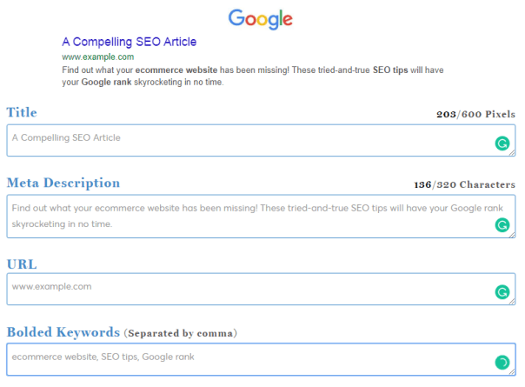Image resolution: width=525 pixels, height=387 pixels.
Task: Click the Bolded Keywords heading
Action: point(63,332)
